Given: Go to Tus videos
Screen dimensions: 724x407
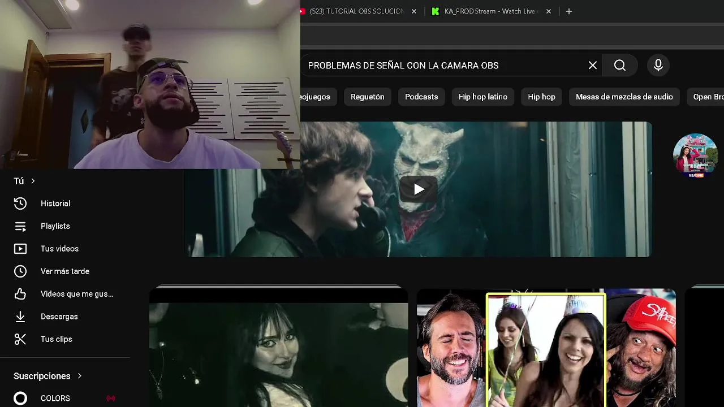Looking at the screenshot, I should point(59,249).
